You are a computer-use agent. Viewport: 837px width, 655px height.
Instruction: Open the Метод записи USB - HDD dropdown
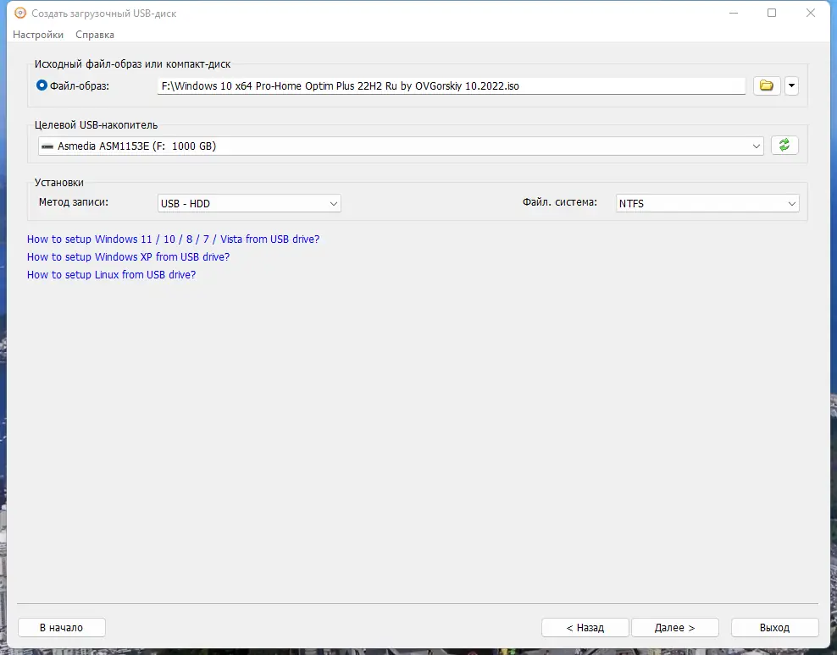[249, 203]
